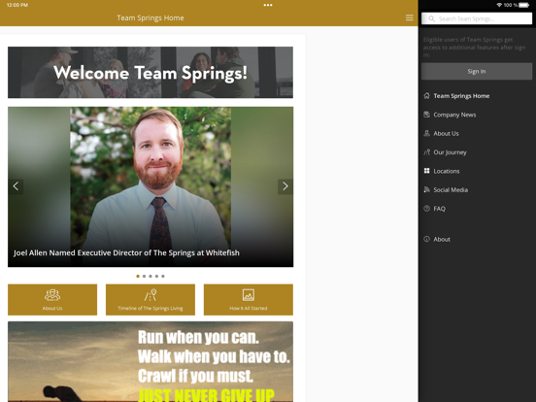
Task: Click the Welcome Team Springs banner
Action: pos(151,73)
